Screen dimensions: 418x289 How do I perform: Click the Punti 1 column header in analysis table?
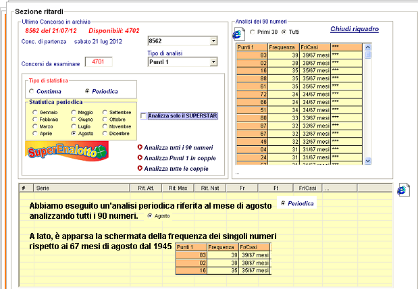tap(252, 47)
